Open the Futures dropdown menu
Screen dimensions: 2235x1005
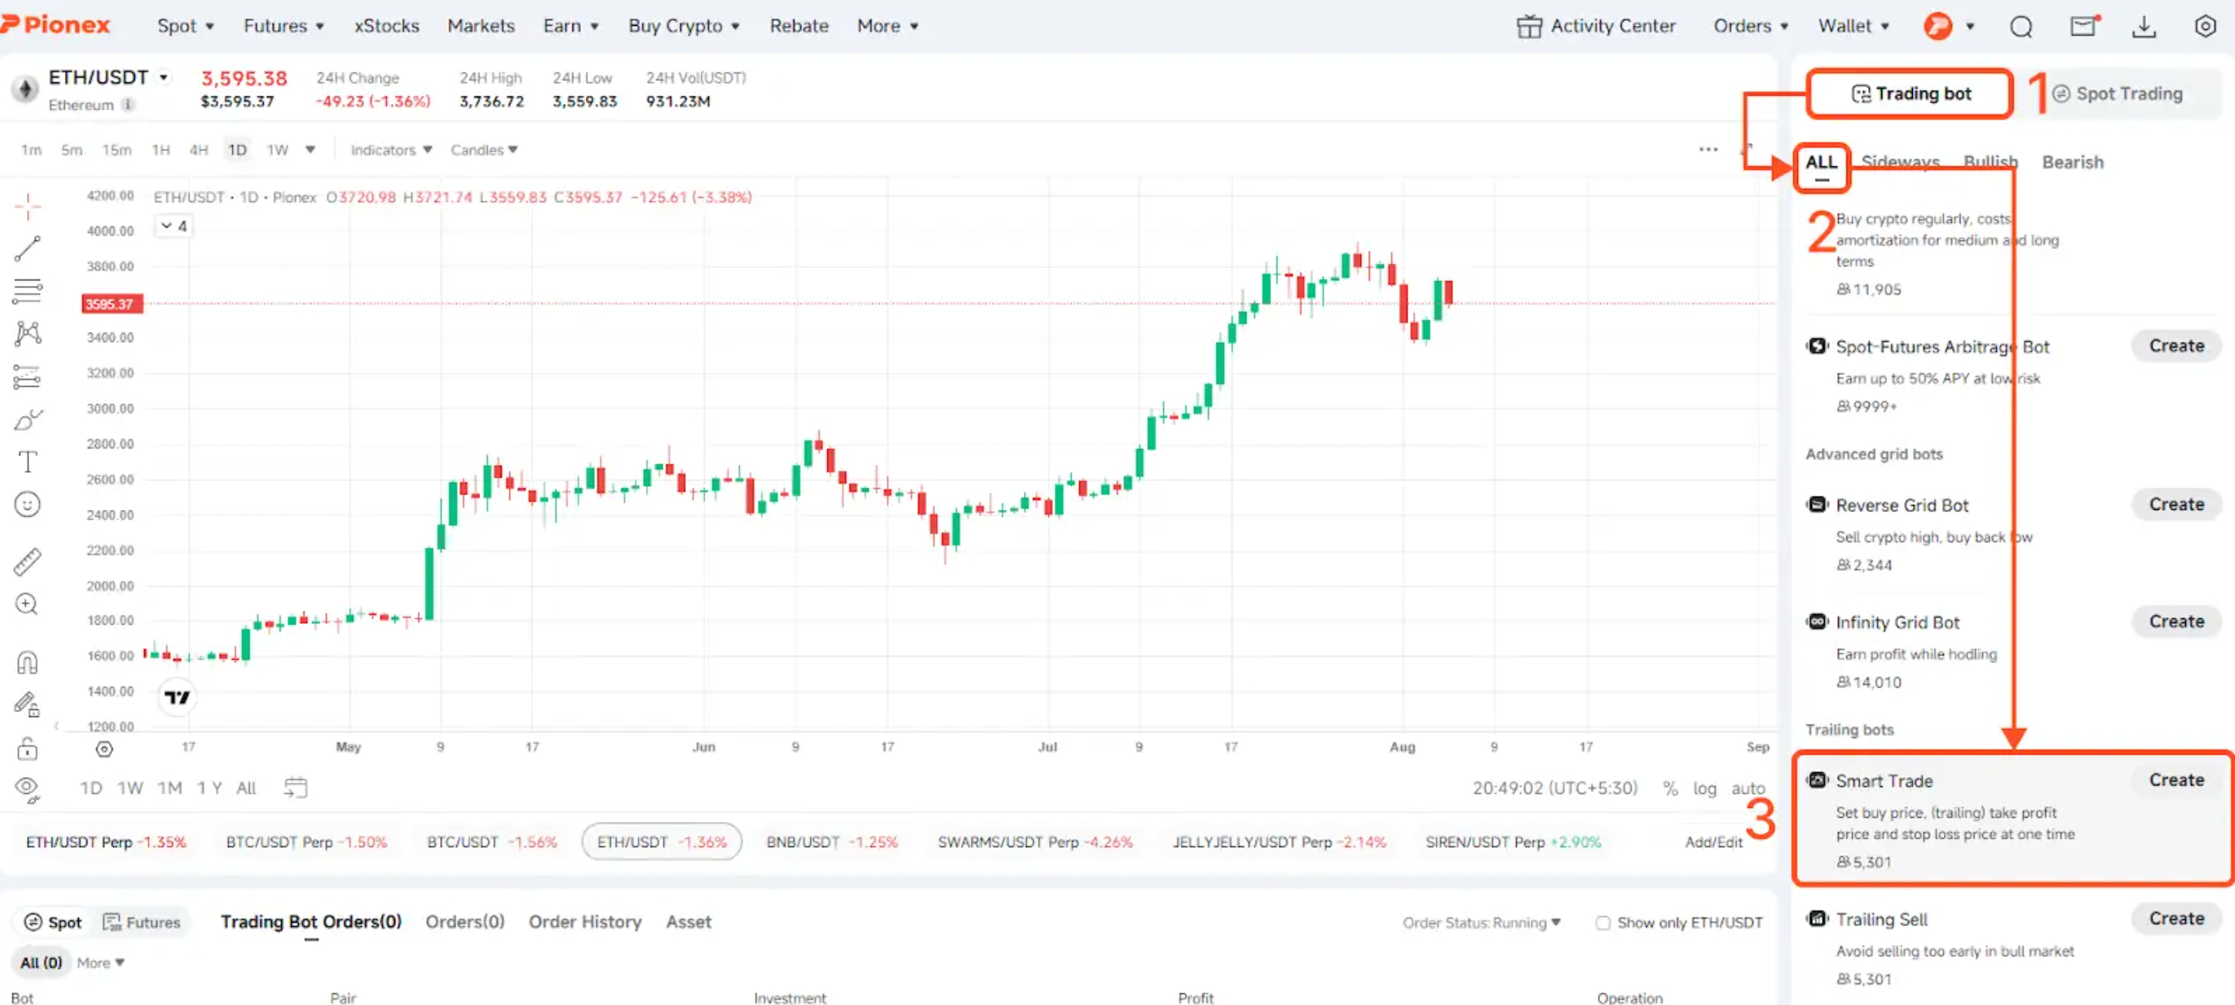click(283, 25)
